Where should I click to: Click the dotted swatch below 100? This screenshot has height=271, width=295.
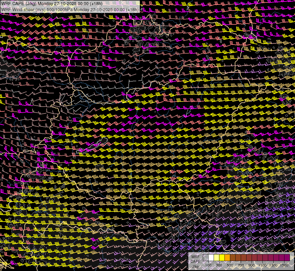click(206, 258)
